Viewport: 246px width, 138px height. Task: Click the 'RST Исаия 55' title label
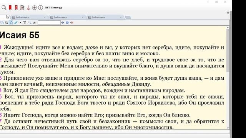53,8
